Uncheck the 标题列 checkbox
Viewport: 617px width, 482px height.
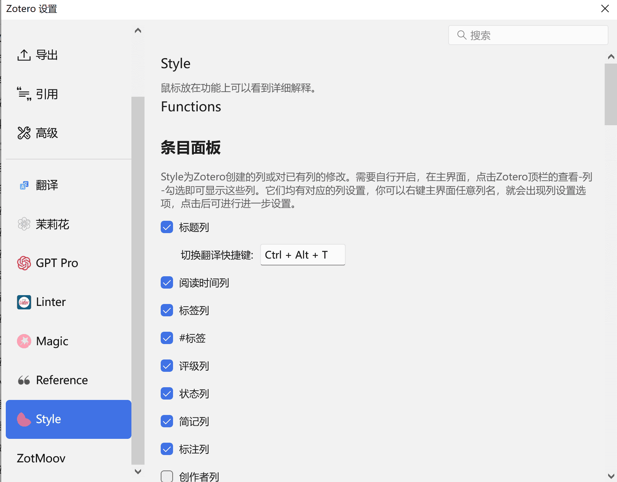[x=166, y=227]
